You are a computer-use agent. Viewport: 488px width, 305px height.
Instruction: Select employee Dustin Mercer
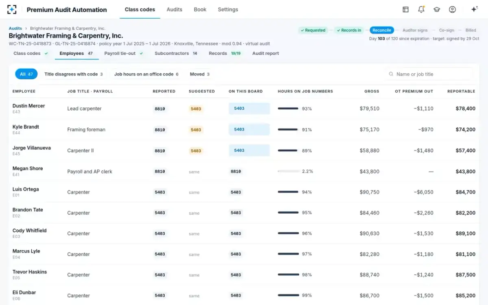(x=28, y=106)
